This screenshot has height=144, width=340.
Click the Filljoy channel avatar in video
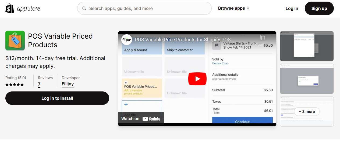(127, 40)
